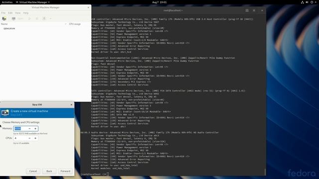
Task: Click the column sort arrow beside CPU usage
Action: point(65,24)
